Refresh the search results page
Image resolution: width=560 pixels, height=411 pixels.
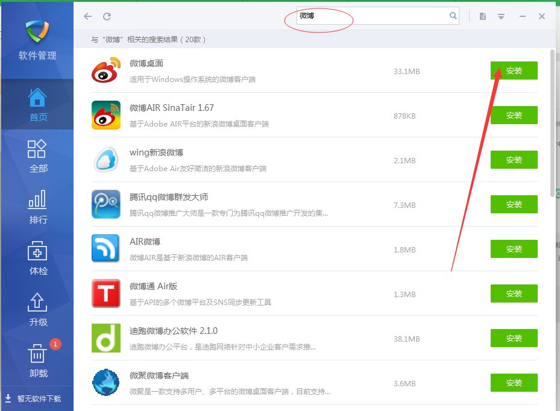pyautogui.click(x=107, y=16)
